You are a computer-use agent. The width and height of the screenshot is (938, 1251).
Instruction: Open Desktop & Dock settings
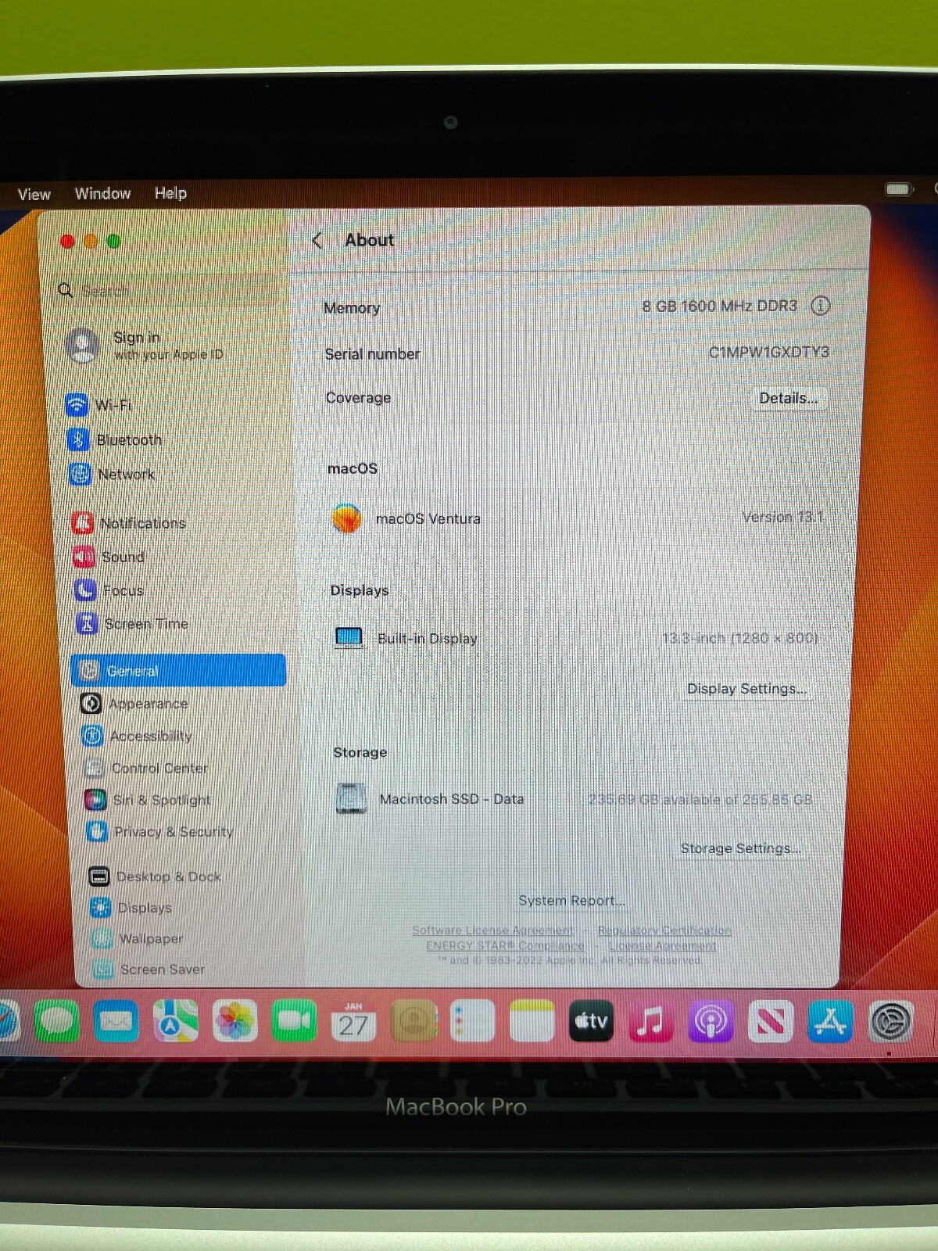[x=155, y=876]
